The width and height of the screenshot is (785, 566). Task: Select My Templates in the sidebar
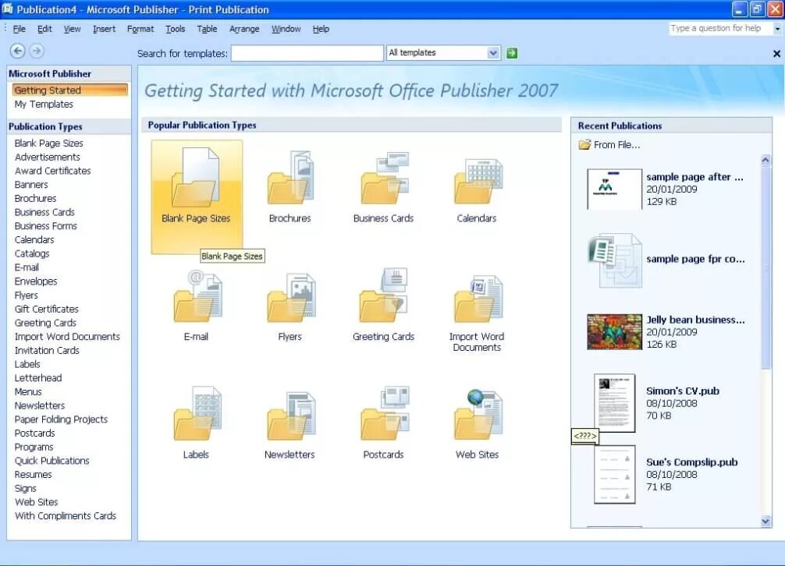(x=44, y=104)
